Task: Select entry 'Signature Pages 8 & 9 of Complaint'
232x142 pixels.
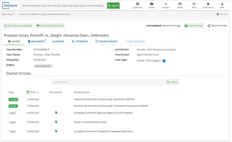Action: [x=115, y=113]
